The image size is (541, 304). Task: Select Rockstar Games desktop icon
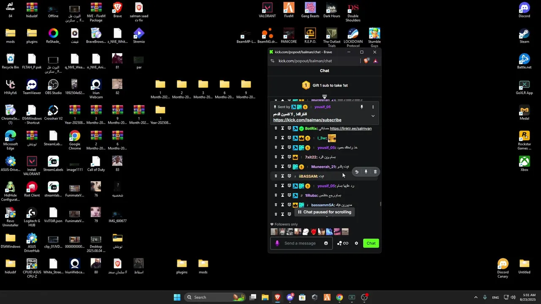coord(524,141)
